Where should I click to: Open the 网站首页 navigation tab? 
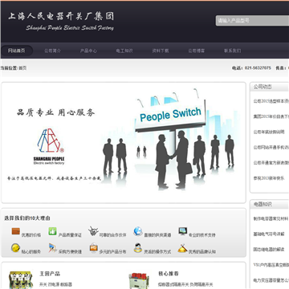tap(17, 51)
